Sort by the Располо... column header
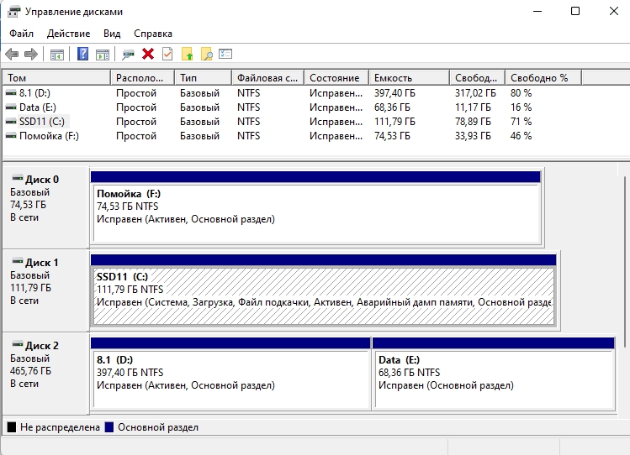The width and height of the screenshot is (630, 455). pos(143,78)
